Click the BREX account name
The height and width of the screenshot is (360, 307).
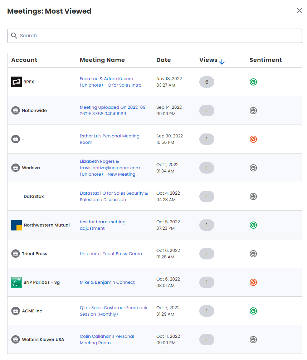point(29,82)
